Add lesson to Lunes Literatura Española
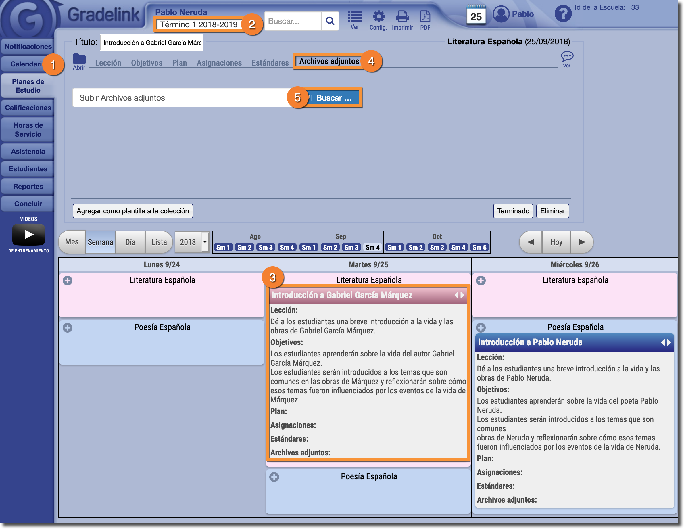This screenshot has height=529, width=684. click(x=68, y=281)
